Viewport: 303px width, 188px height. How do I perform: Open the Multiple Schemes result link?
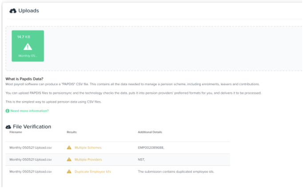(x=88, y=147)
